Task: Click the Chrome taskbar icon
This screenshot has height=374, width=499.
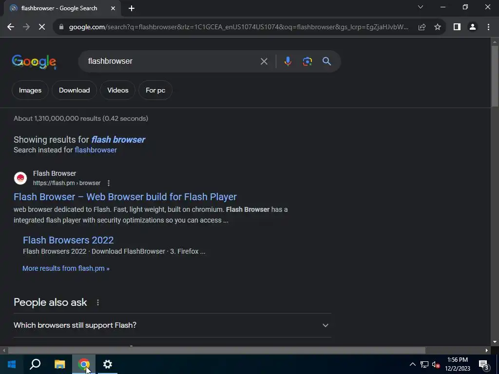Action: coord(84,364)
